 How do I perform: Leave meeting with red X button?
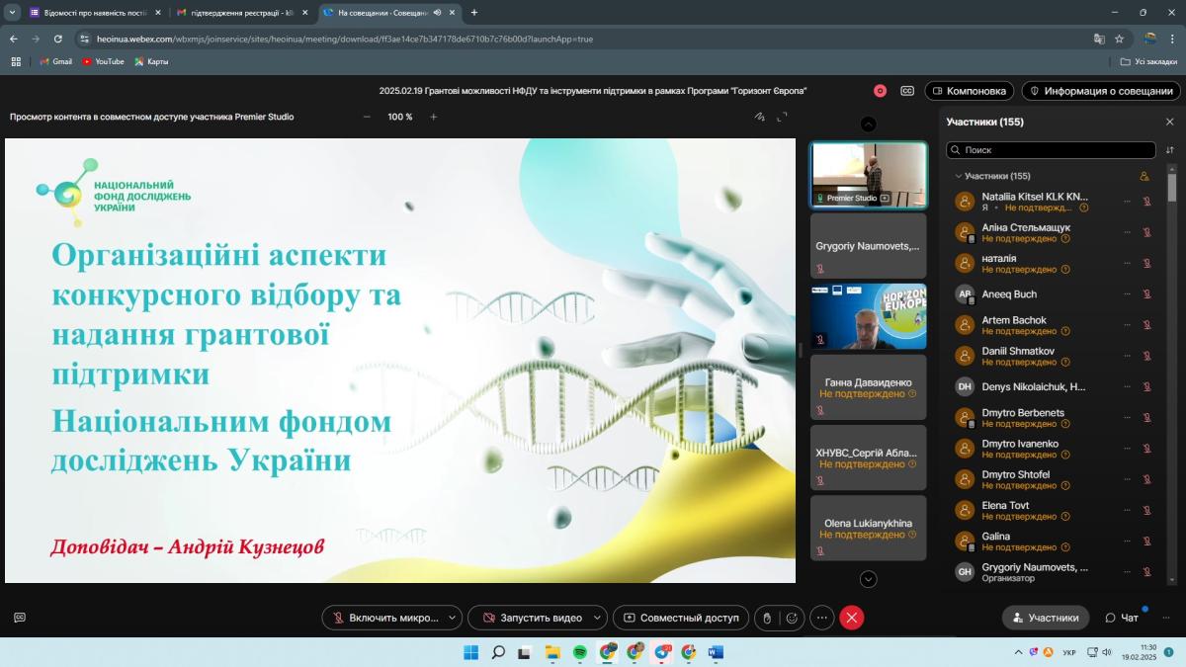(x=852, y=618)
